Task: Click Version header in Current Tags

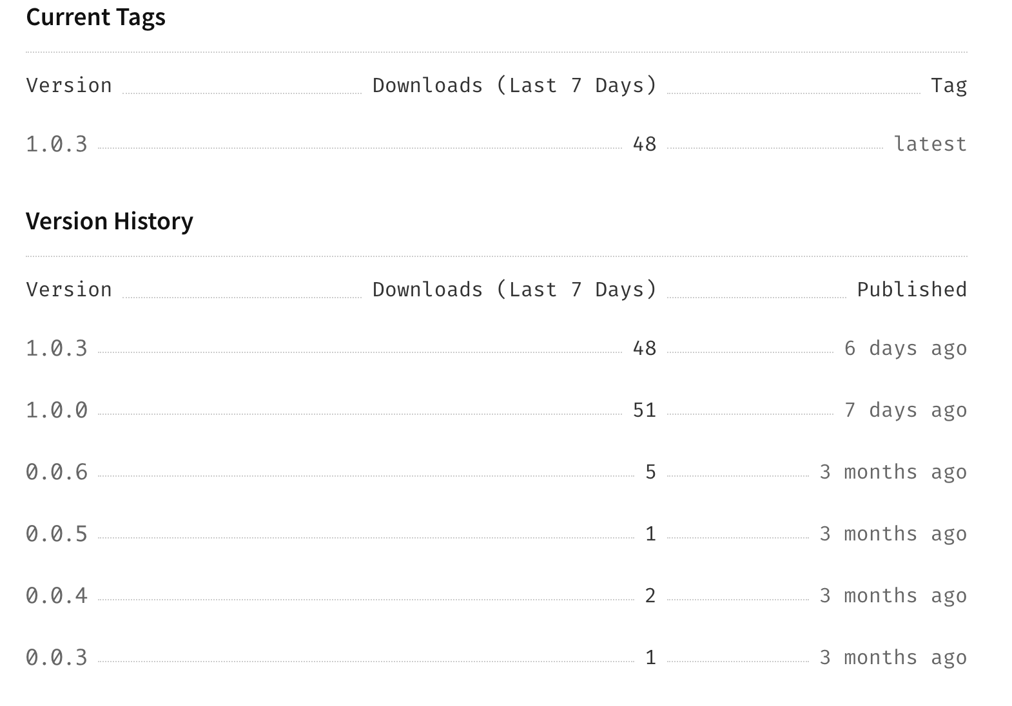Action: [x=69, y=85]
